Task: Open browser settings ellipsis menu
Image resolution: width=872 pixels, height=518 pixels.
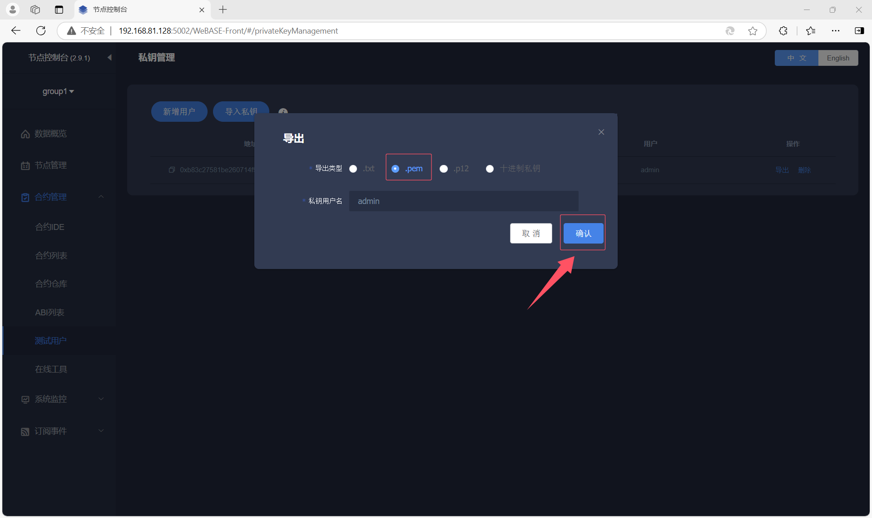Action: [835, 31]
